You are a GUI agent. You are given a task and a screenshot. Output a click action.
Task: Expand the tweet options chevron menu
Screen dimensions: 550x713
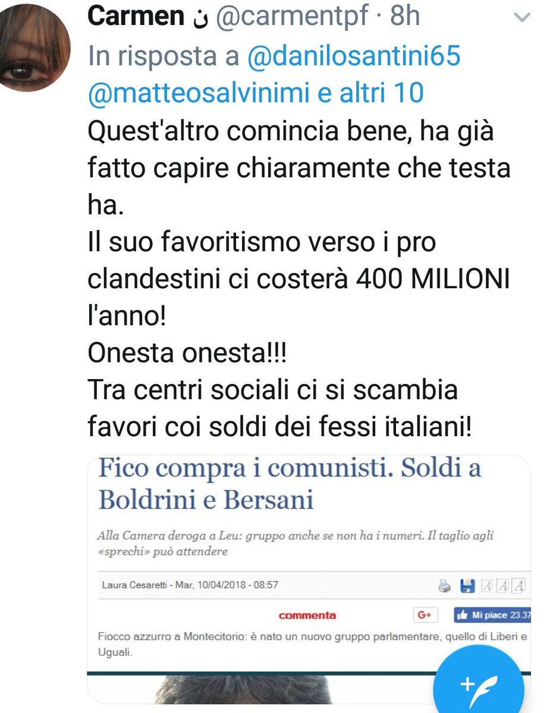pos(521,18)
